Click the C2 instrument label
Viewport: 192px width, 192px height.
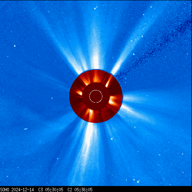pyautogui.click(x=70, y=190)
